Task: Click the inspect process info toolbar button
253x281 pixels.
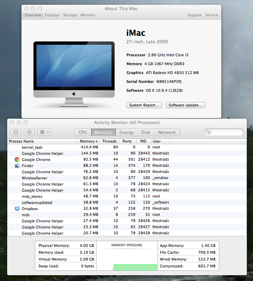Action: [30, 132]
